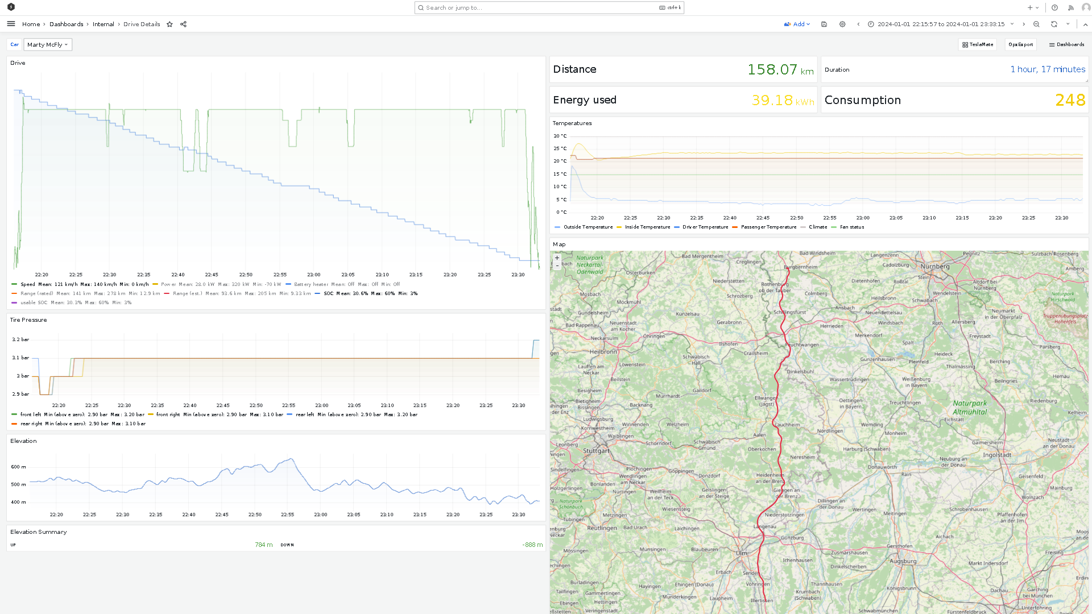Screen dimensions: 1092x614
Task: Open the help question mark icon
Action: [1054, 7]
